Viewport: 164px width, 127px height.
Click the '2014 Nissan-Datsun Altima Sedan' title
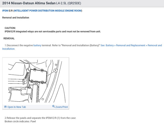tap(29, 3)
